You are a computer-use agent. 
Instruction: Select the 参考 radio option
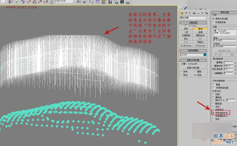[x=182, y=72]
